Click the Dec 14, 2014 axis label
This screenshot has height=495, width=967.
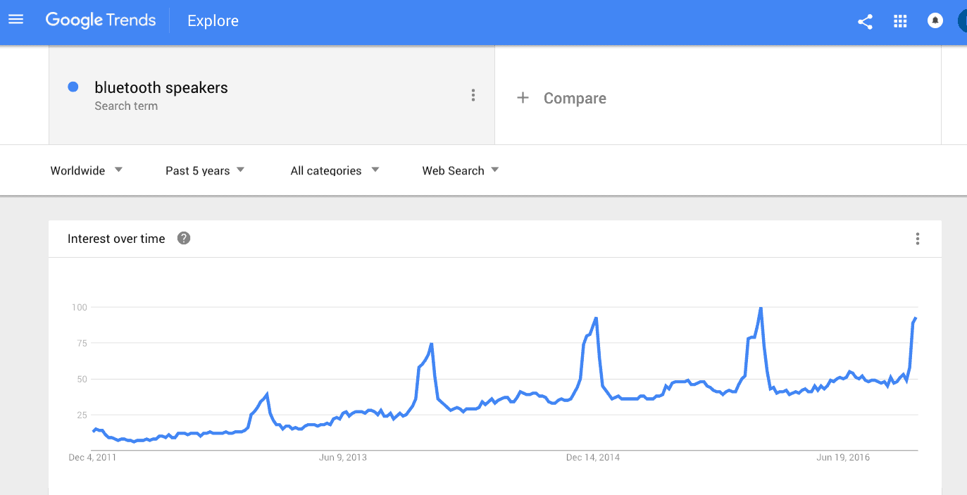593,458
